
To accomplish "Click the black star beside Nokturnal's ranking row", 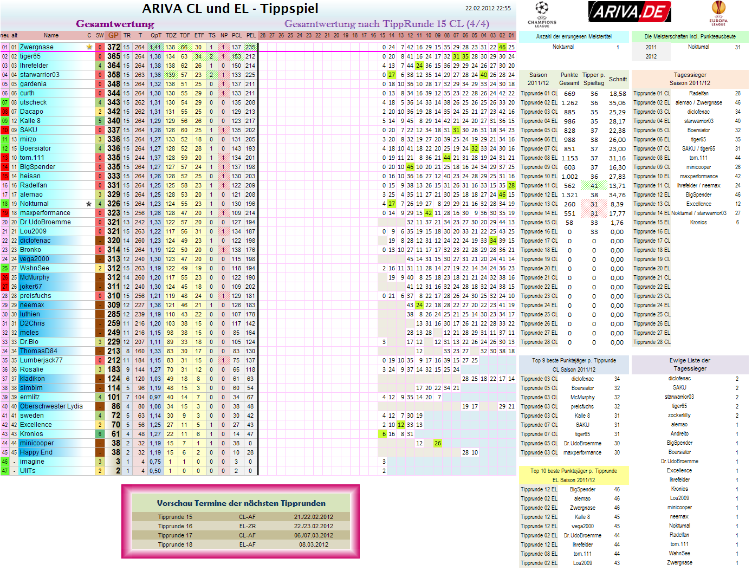I will [89, 204].
